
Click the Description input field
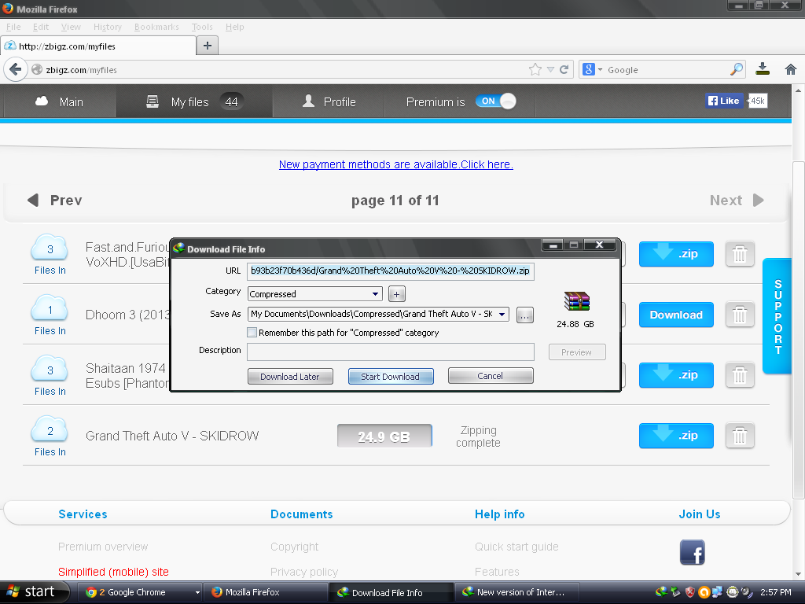click(x=390, y=352)
